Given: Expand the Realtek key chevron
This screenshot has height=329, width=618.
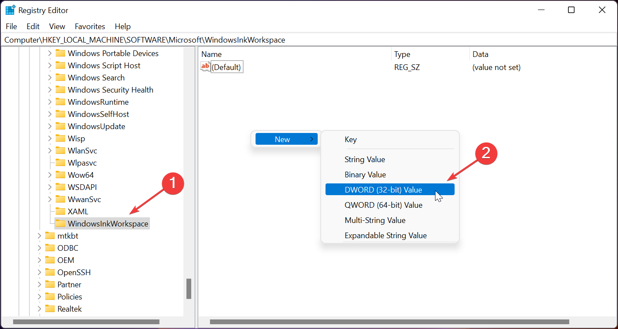Looking at the screenshot, I should (x=39, y=309).
